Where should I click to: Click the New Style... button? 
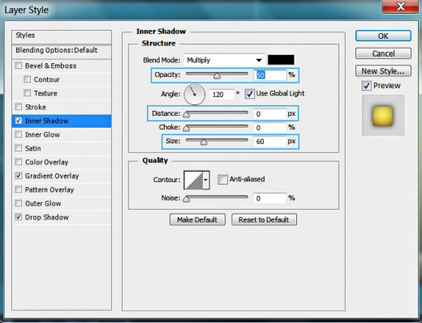[383, 71]
